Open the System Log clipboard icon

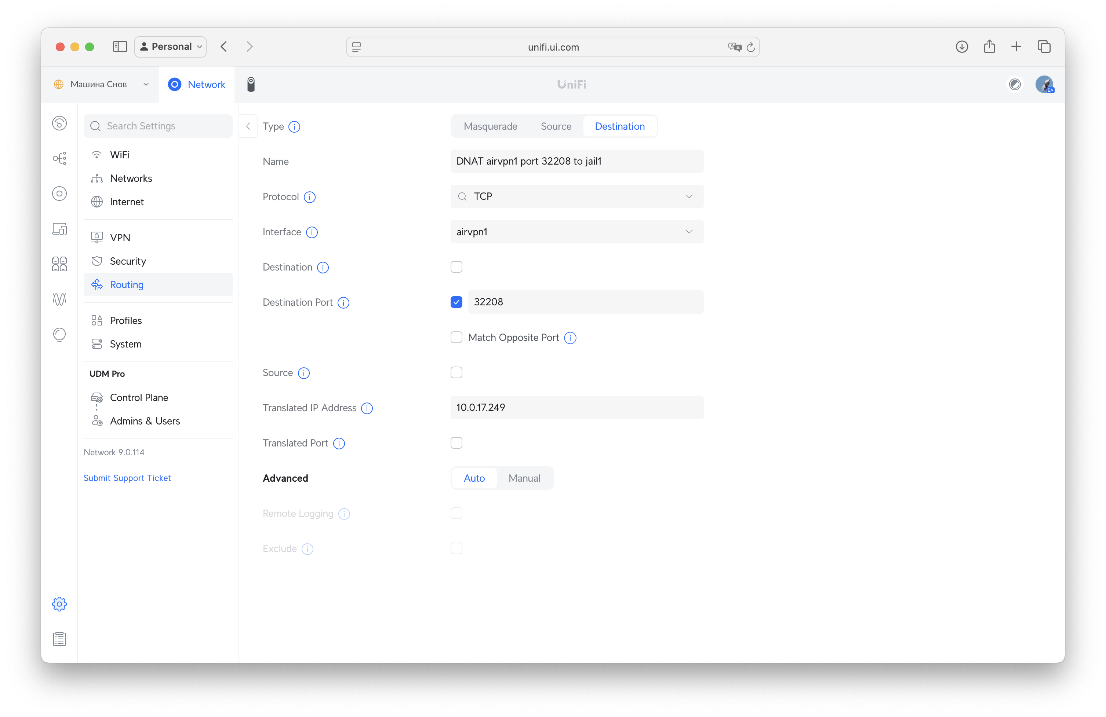[x=59, y=639]
